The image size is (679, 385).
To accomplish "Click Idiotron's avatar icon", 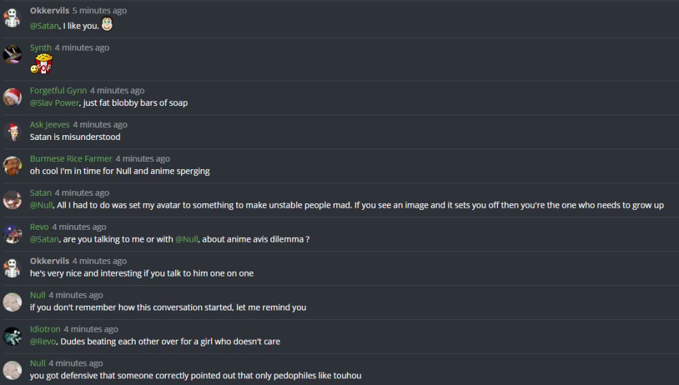I will coord(12,335).
